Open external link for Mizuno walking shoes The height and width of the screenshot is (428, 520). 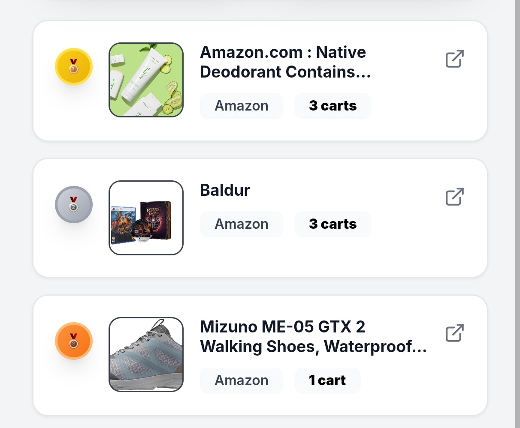(454, 333)
